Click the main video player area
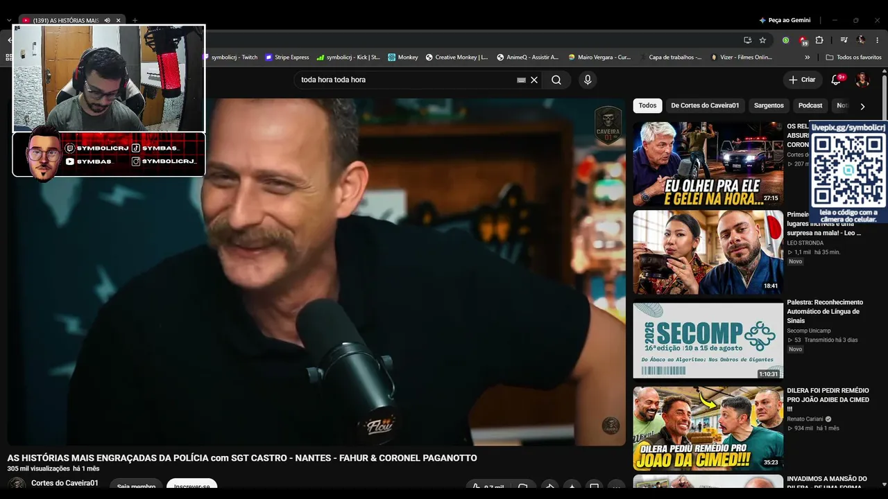The height and width of the screenshot is (499, 888). [x=316, y=272]
